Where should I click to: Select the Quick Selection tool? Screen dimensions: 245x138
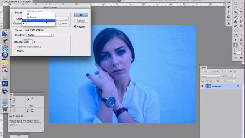pyautogui.click(x=241, y=8)
